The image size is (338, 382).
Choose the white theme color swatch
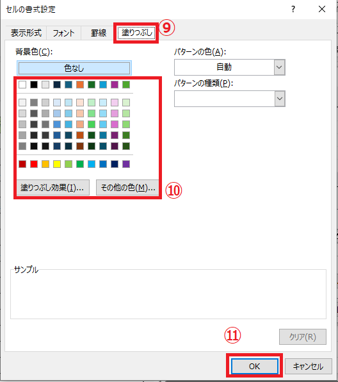click(x=22, y=85)
